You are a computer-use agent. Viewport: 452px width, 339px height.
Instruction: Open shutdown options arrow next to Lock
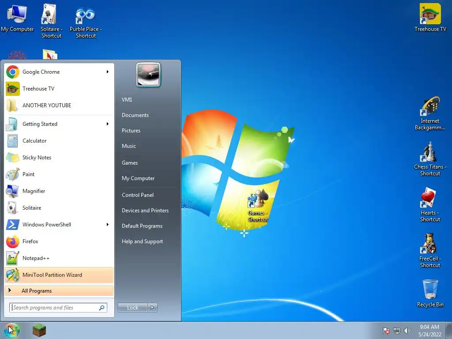[152, 308]
